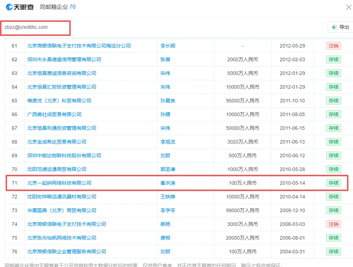View legal representative 孙媛
The width and height of the screenshot is (353, 267).
click(165, 114)
